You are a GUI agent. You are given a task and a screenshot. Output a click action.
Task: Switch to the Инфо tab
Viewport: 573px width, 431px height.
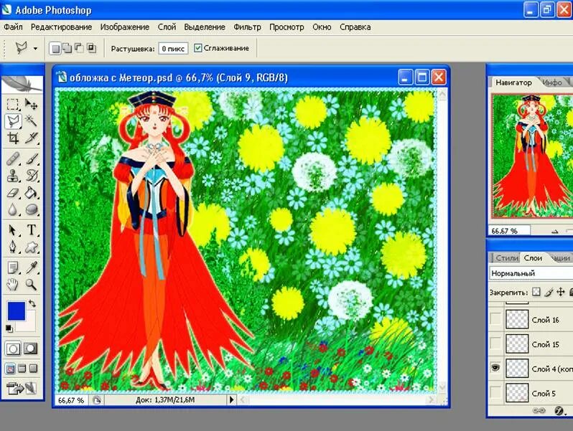pos(552,82)
